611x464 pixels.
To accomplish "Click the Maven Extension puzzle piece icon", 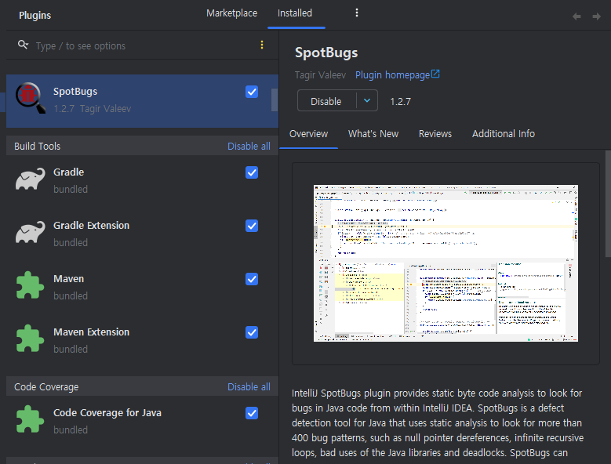I will [x=30, y=339].
